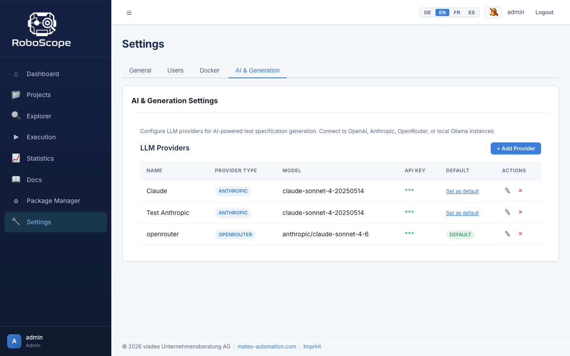The image size is (570, 356).
Task: Click the notification bell icon
Action: click(493, 12)
